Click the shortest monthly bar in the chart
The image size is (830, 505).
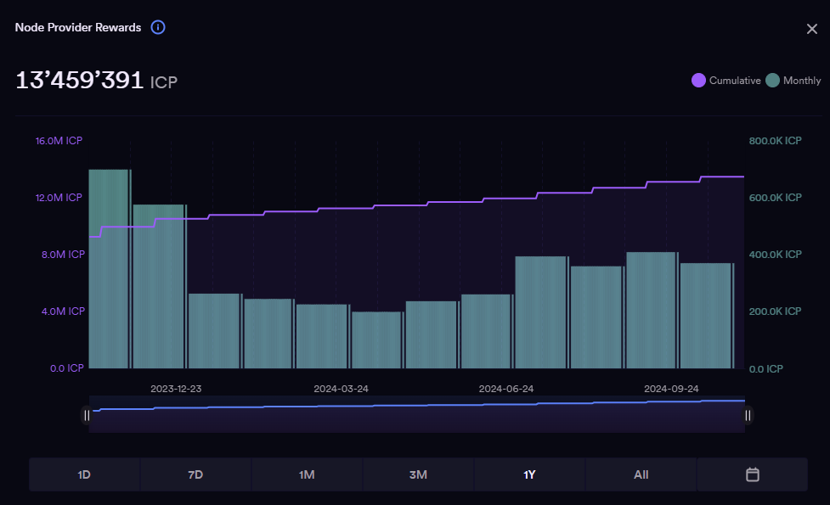click(376, 339)
